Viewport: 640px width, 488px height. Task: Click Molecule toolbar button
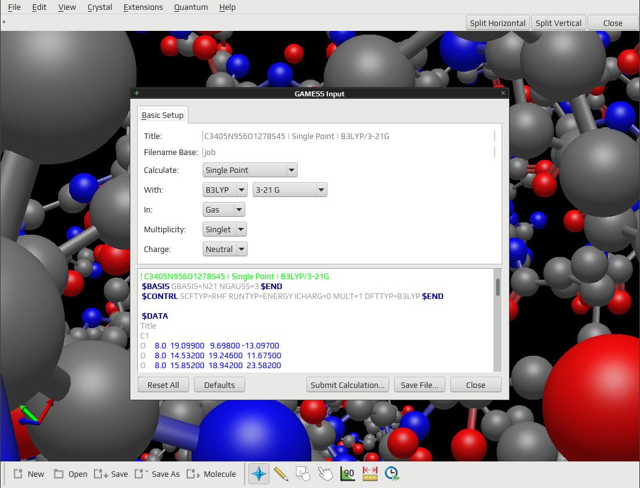click(x=211, y=474)
